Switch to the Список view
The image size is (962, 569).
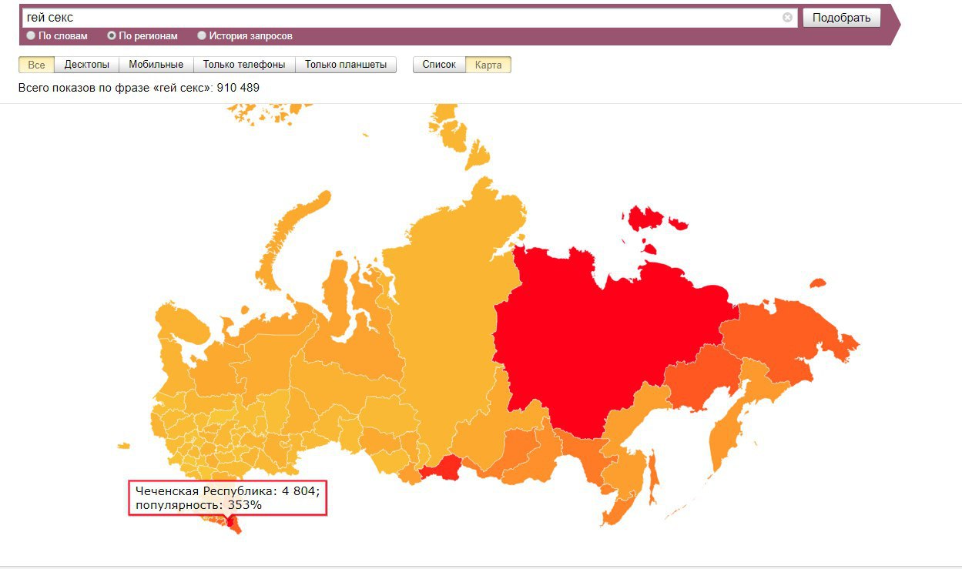[439, 65]
